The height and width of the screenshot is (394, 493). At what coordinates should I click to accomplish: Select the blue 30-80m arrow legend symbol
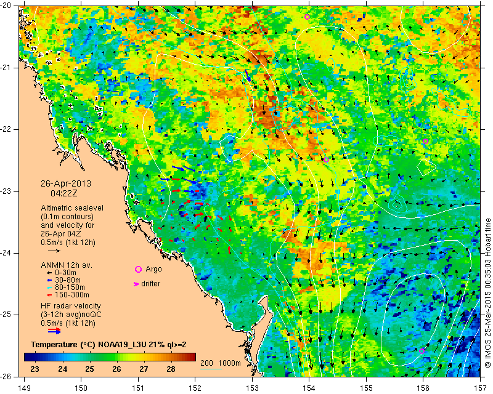click(x=49, y=280)
